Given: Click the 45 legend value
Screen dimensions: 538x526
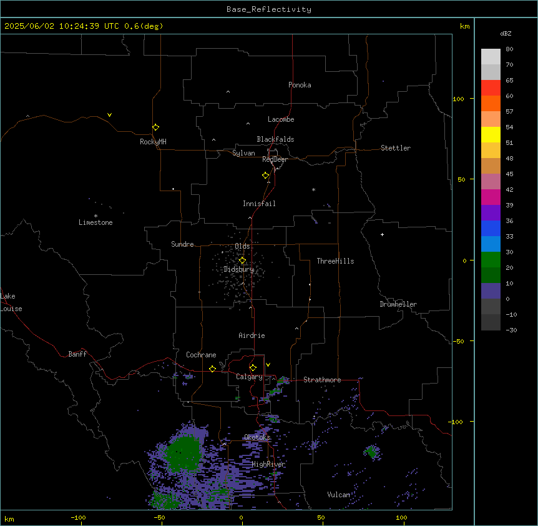Looking at the screenshot, I should click(x=509, y=174).
